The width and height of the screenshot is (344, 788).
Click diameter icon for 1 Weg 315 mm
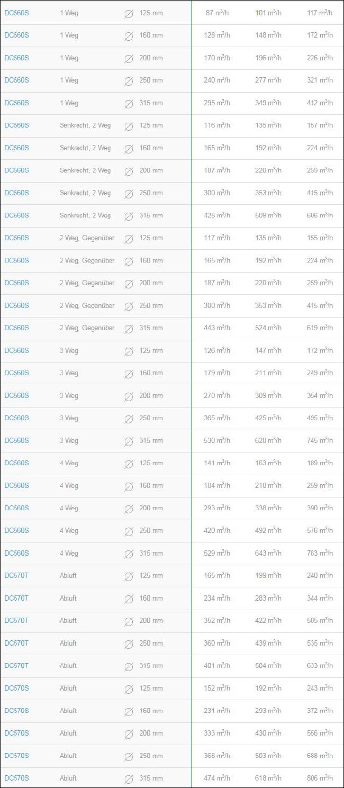pos(128,104)
